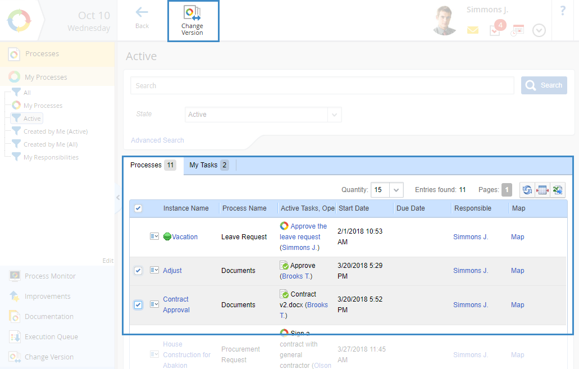
Task: Click the column width adjust icon
Action: [x=542, y=190]
